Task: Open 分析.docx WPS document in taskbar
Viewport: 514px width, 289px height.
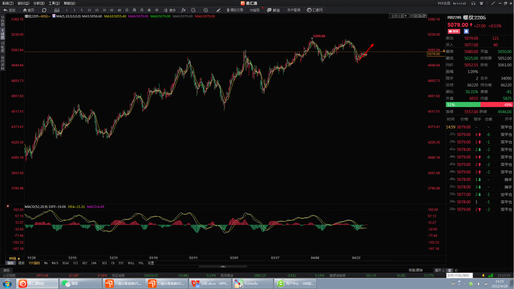Action: pos(210,283)
